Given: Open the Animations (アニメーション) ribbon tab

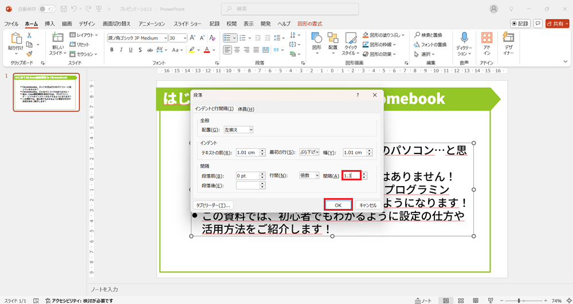Looking at the screenshot, I should [x=152, y=23].
